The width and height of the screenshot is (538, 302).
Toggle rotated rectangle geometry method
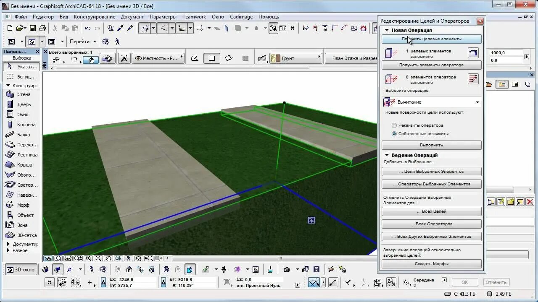tap(228, 58)
